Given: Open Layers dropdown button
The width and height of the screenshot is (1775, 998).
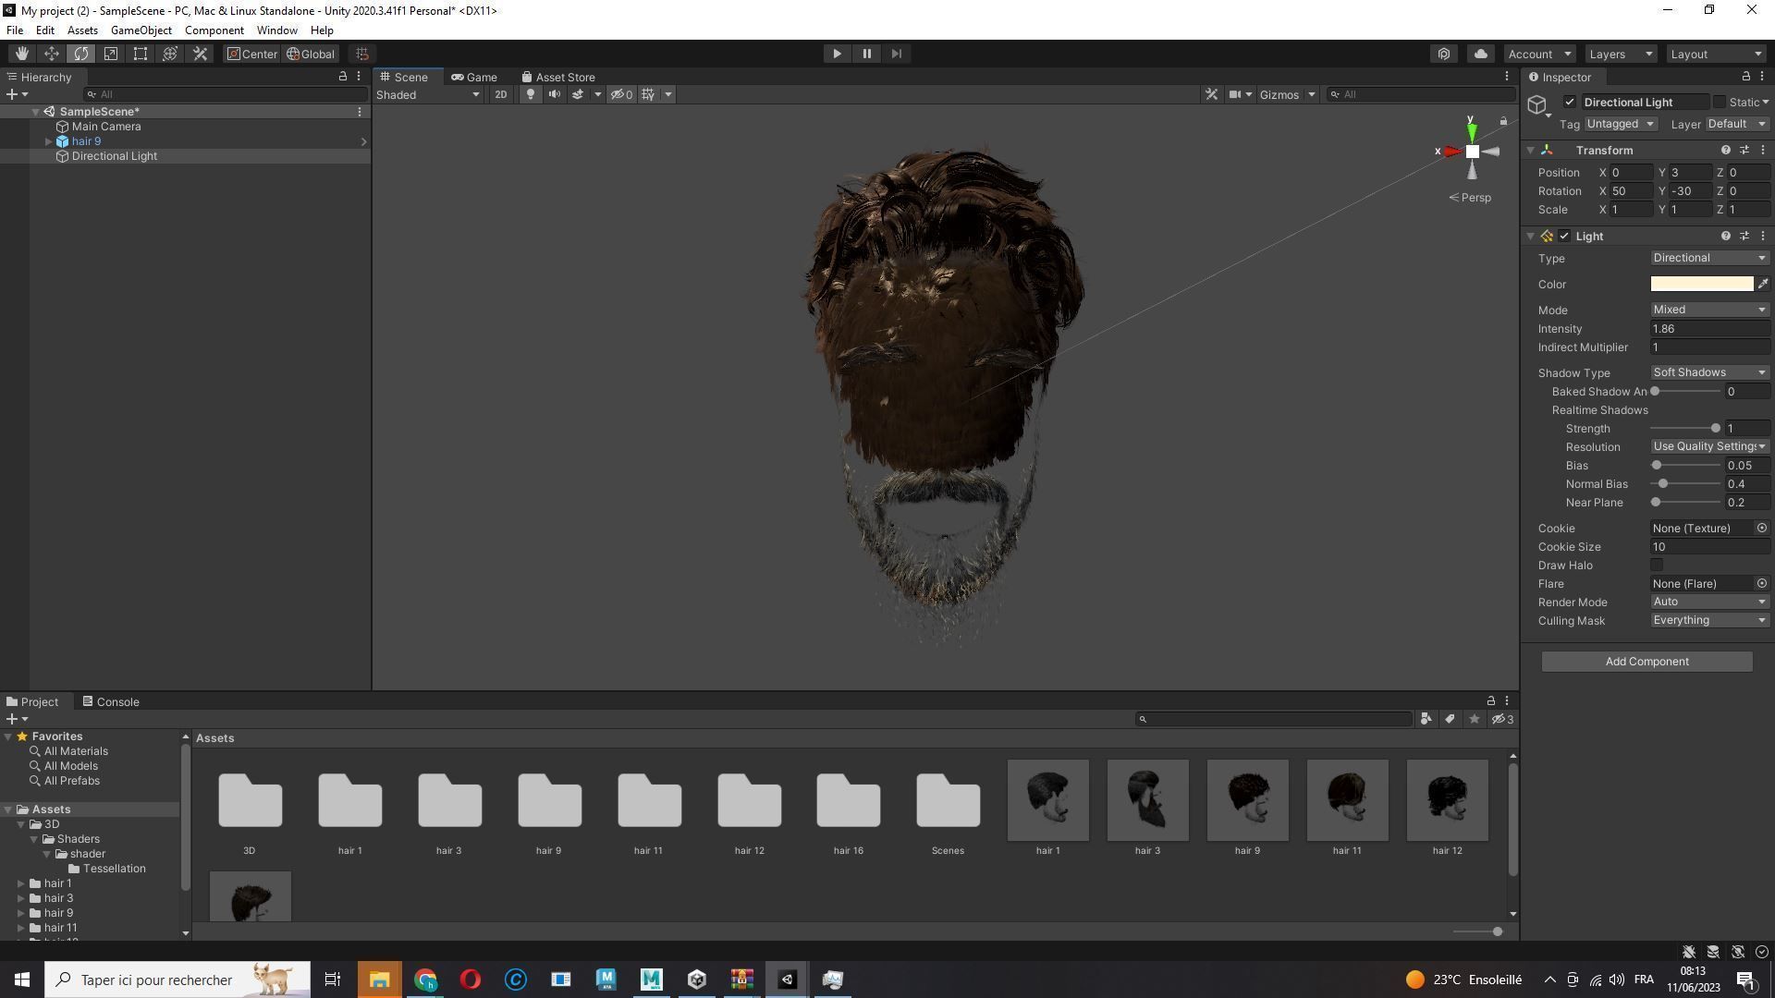Looking at the screenshot, I should point(1620,54).
